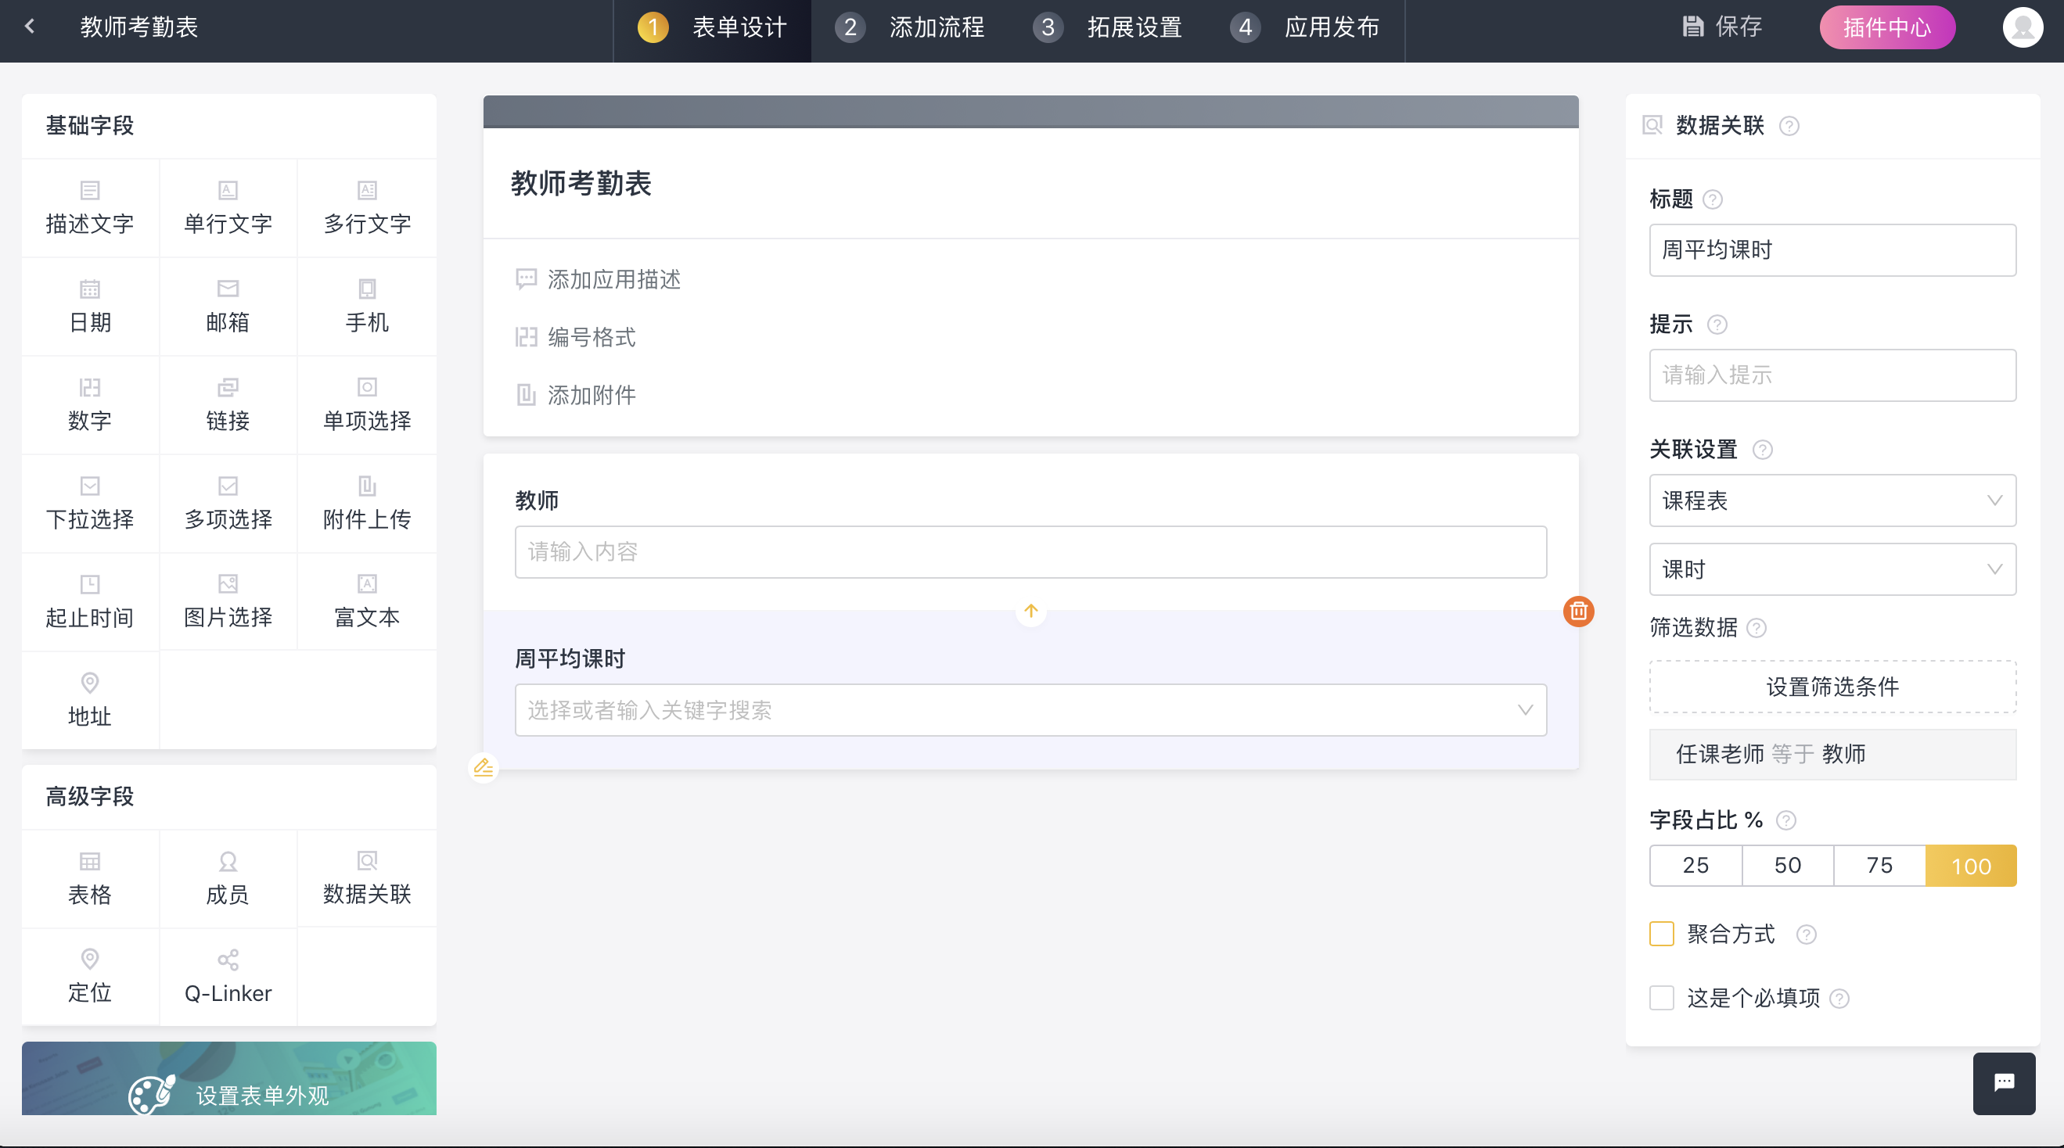Enable the 聚合方式 checkbox

(1661, 934)
